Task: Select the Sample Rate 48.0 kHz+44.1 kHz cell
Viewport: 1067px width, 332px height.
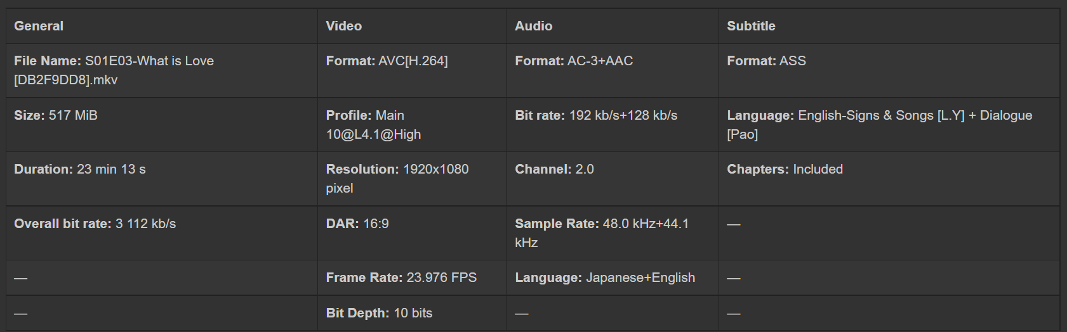Action: tap(602, 233)
